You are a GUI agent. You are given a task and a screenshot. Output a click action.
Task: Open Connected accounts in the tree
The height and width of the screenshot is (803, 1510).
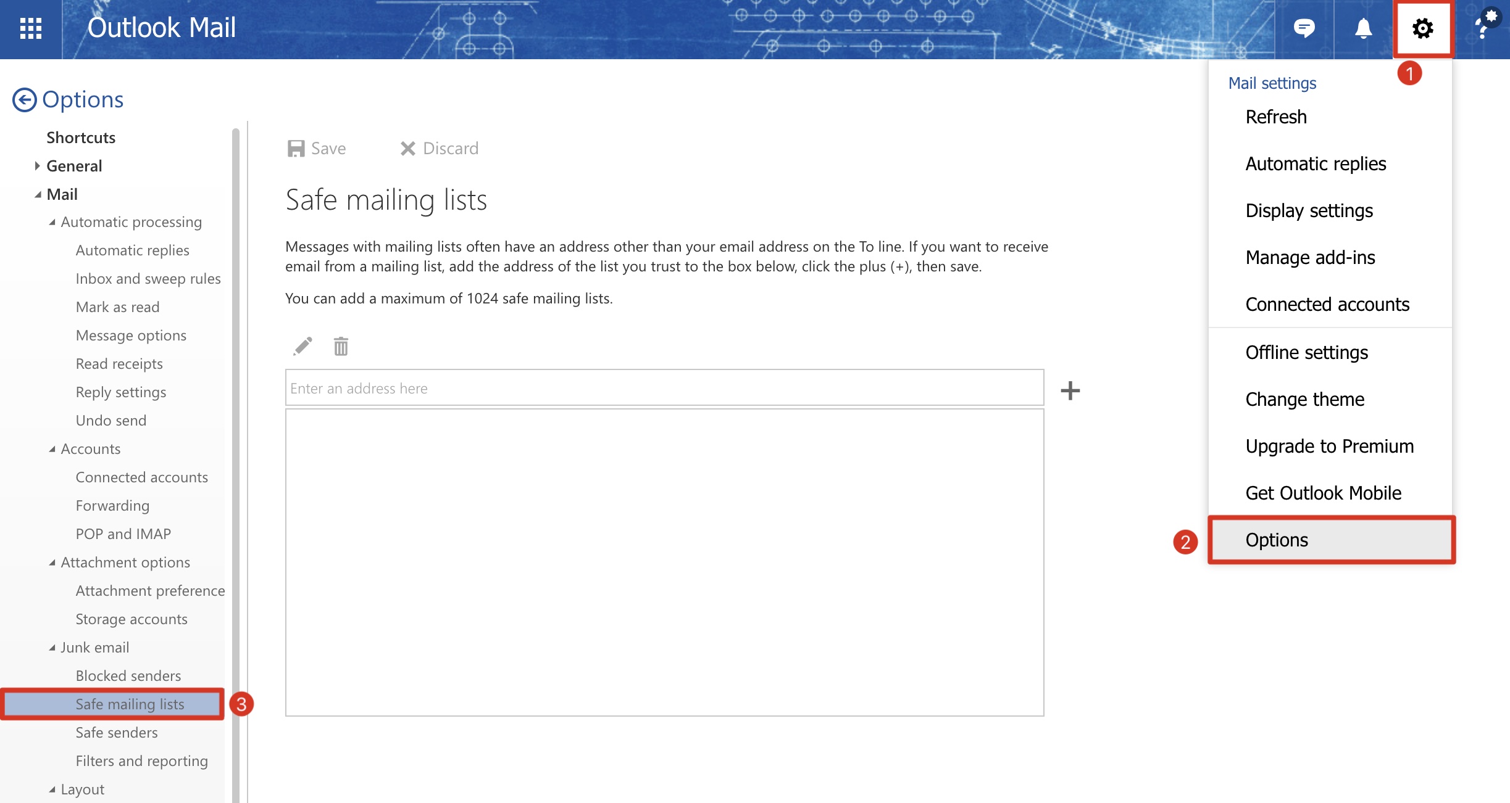[x=142, y=477]
